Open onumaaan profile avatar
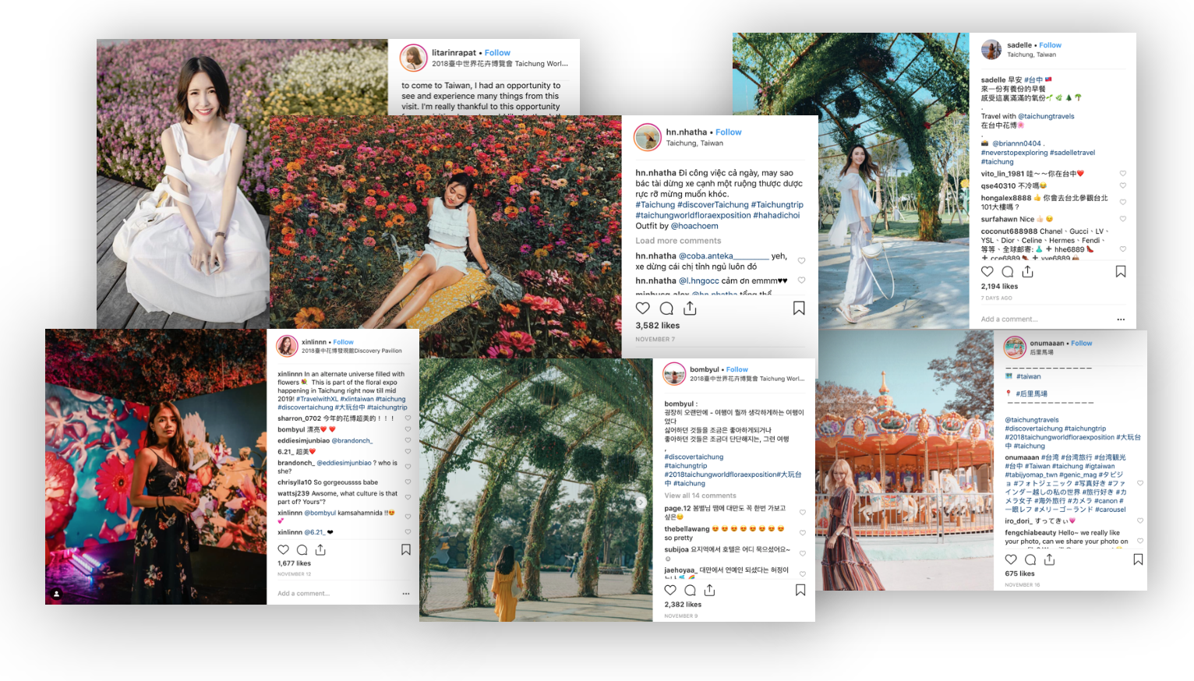The height and width of the screenshot is (681, 1194). point(1015,347)
